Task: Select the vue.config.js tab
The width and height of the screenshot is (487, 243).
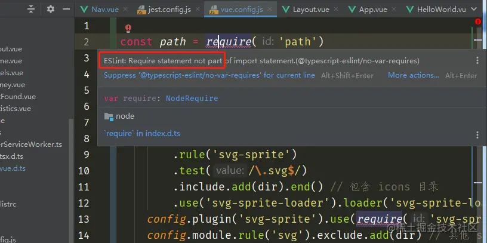Action: (242, 10)
